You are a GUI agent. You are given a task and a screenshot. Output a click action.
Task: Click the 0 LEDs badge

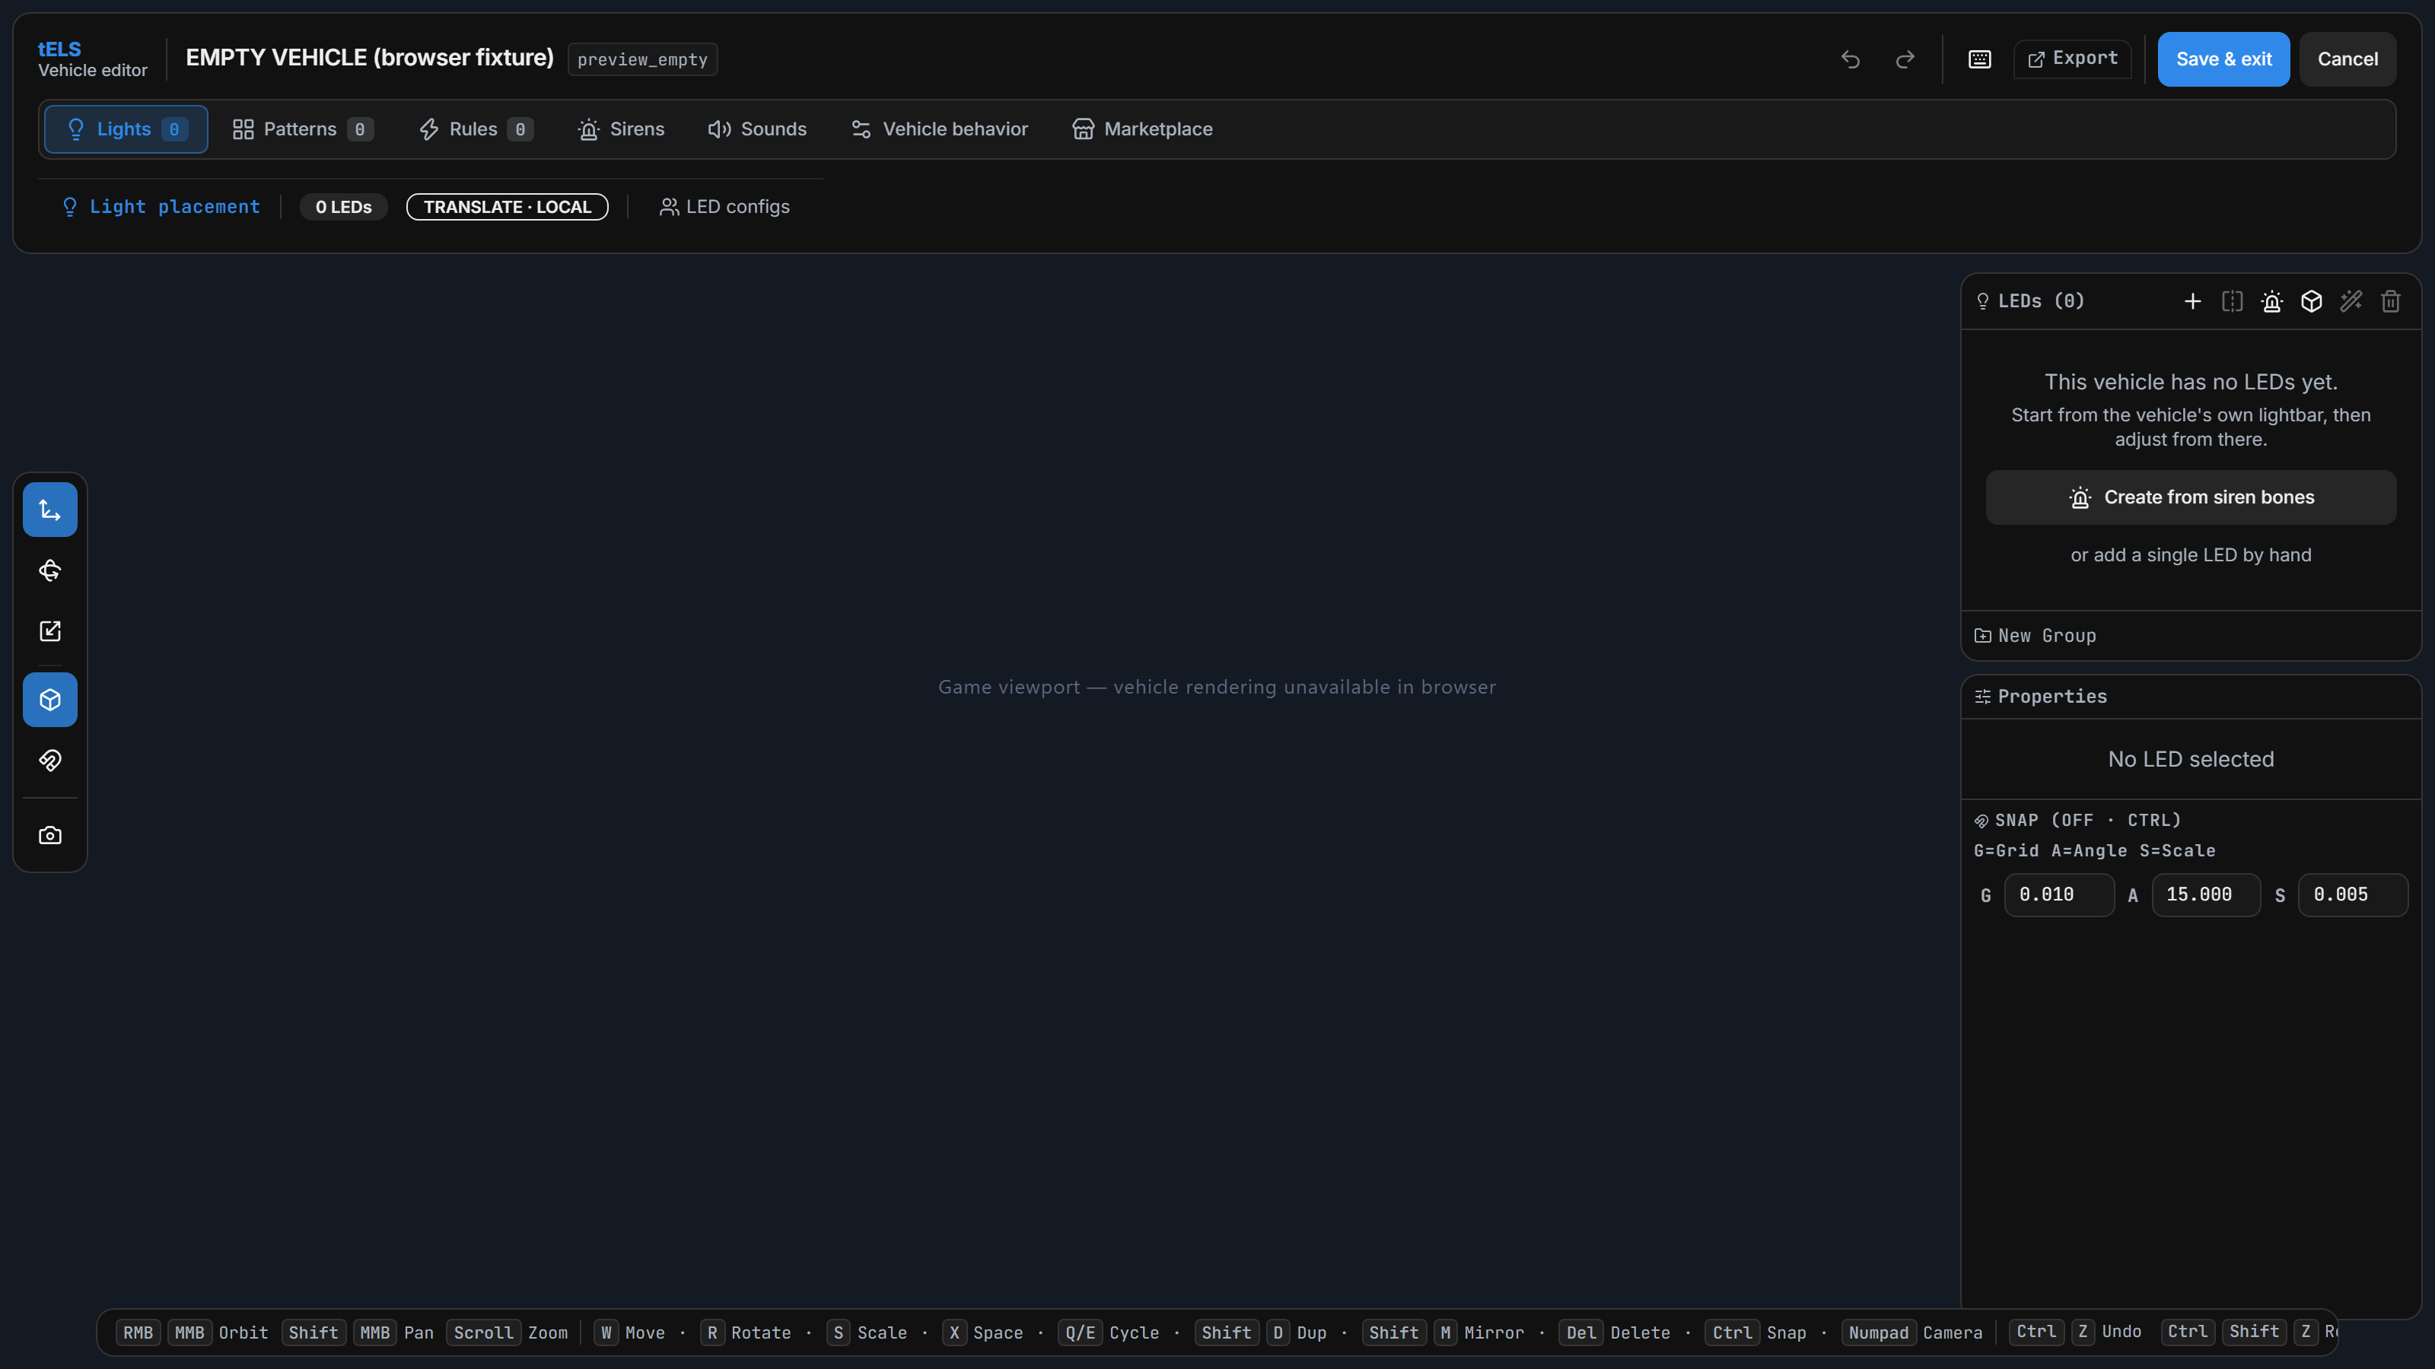point(344,207)
